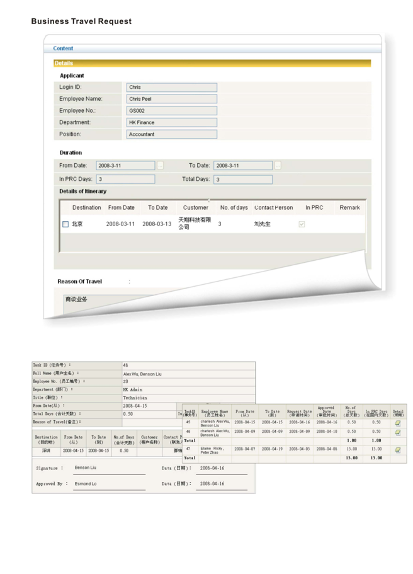Click the Remark column header
Viewport: 413px width, 574px height.
click(x=349, y=207)
